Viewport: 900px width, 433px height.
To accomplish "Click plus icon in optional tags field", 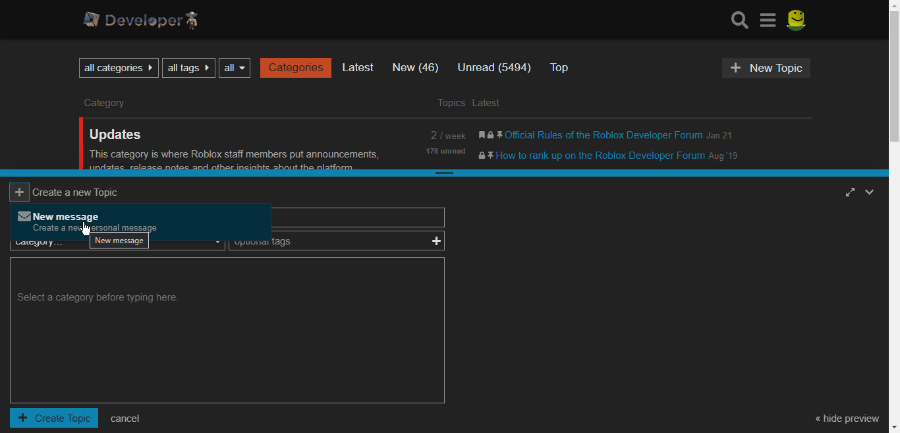I will (x=436, y=241).
